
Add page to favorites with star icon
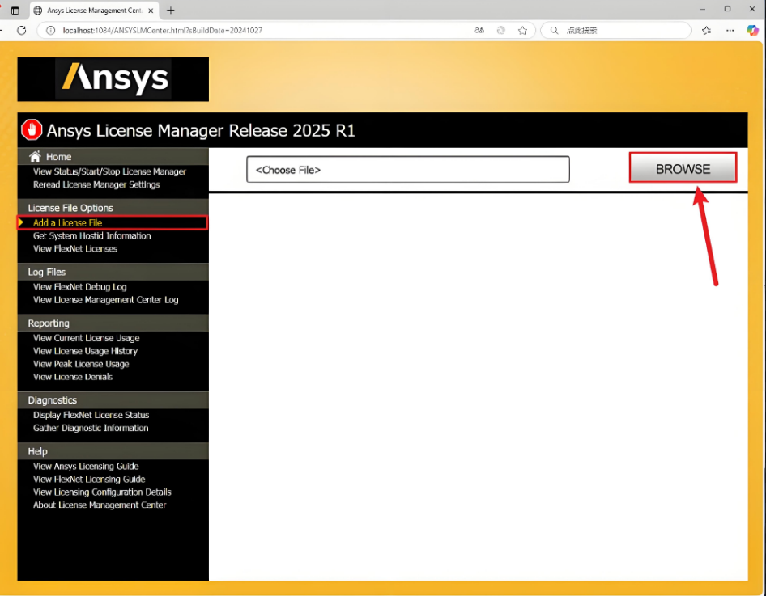coord(523,30)
